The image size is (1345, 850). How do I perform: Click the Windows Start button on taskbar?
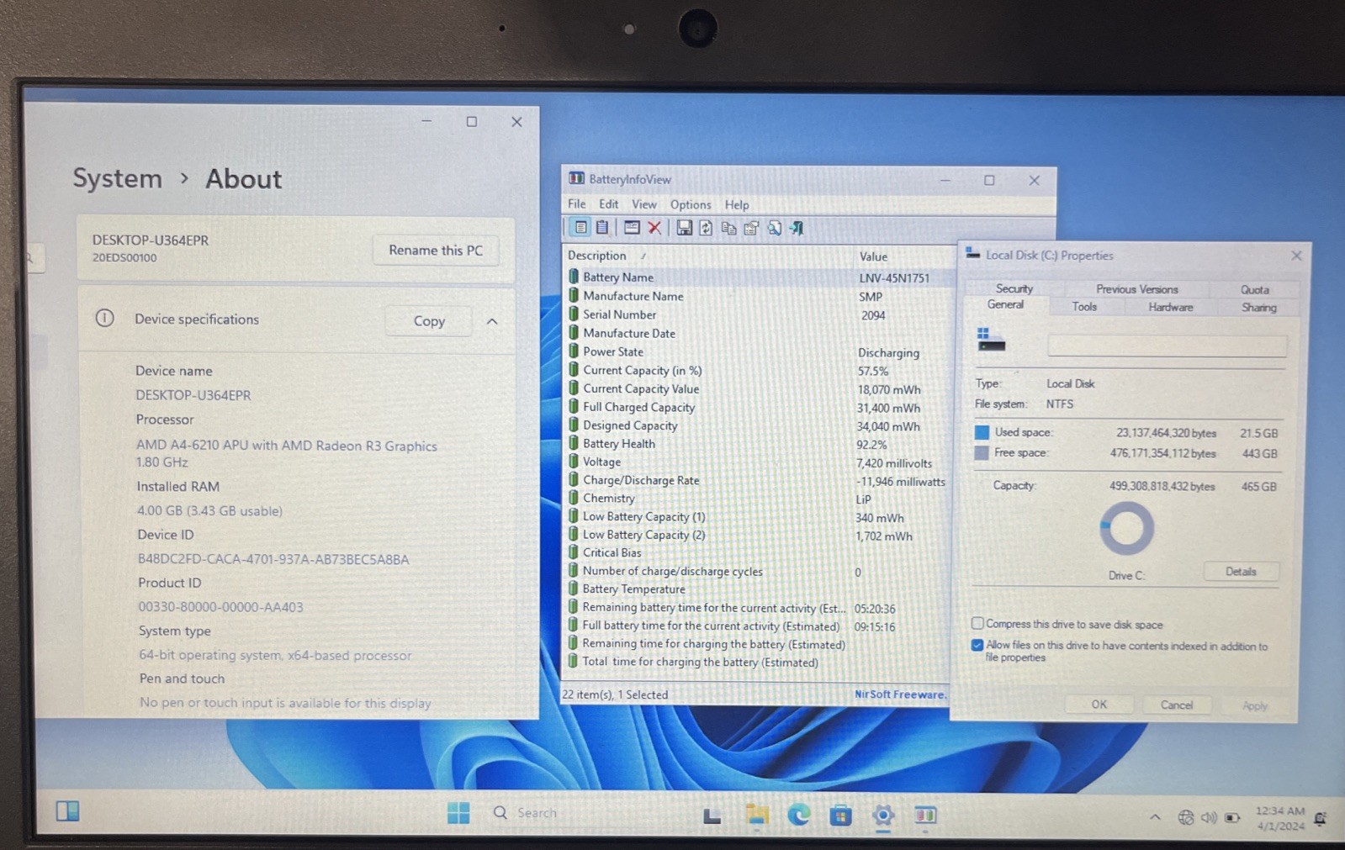pos(458,813)
